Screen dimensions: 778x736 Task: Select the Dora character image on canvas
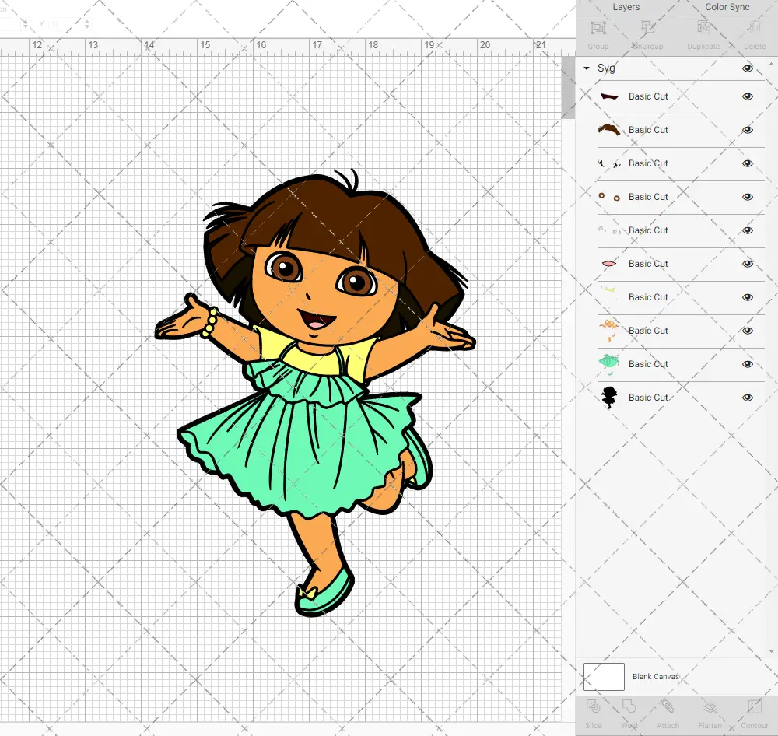316,392
